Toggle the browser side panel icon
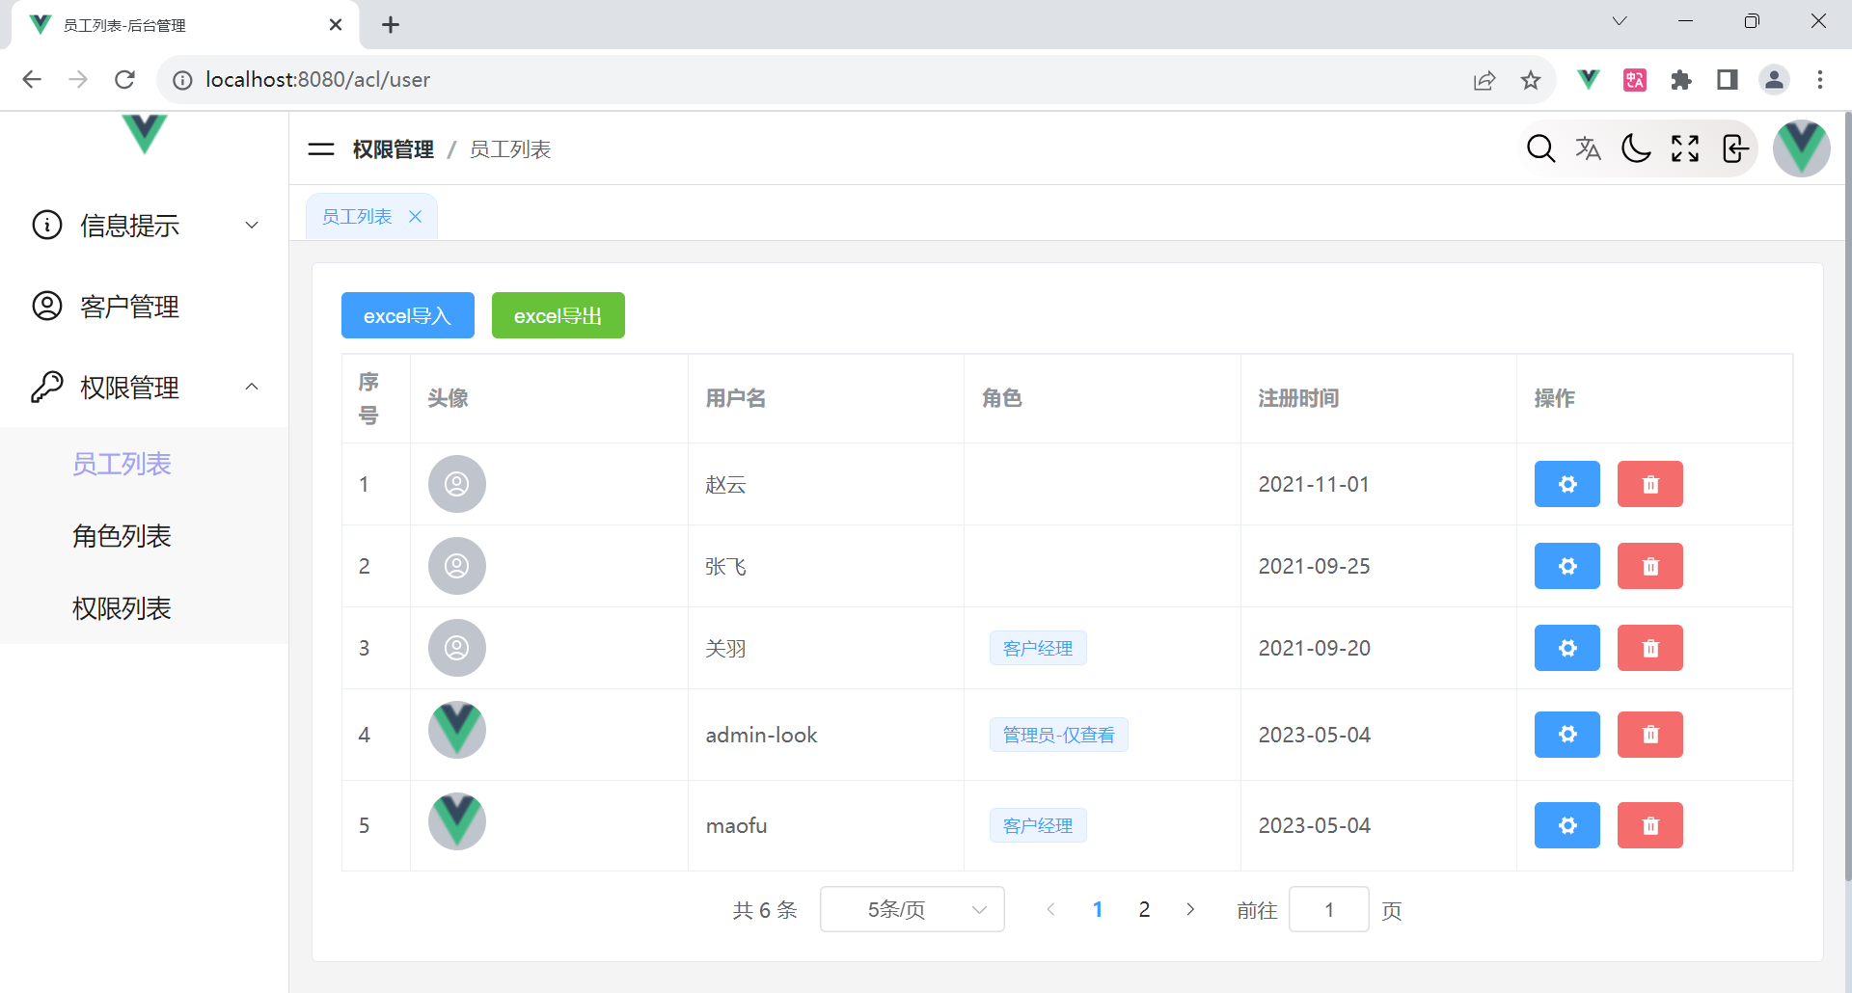The image size is (1852, 993). click(1728, 79)
